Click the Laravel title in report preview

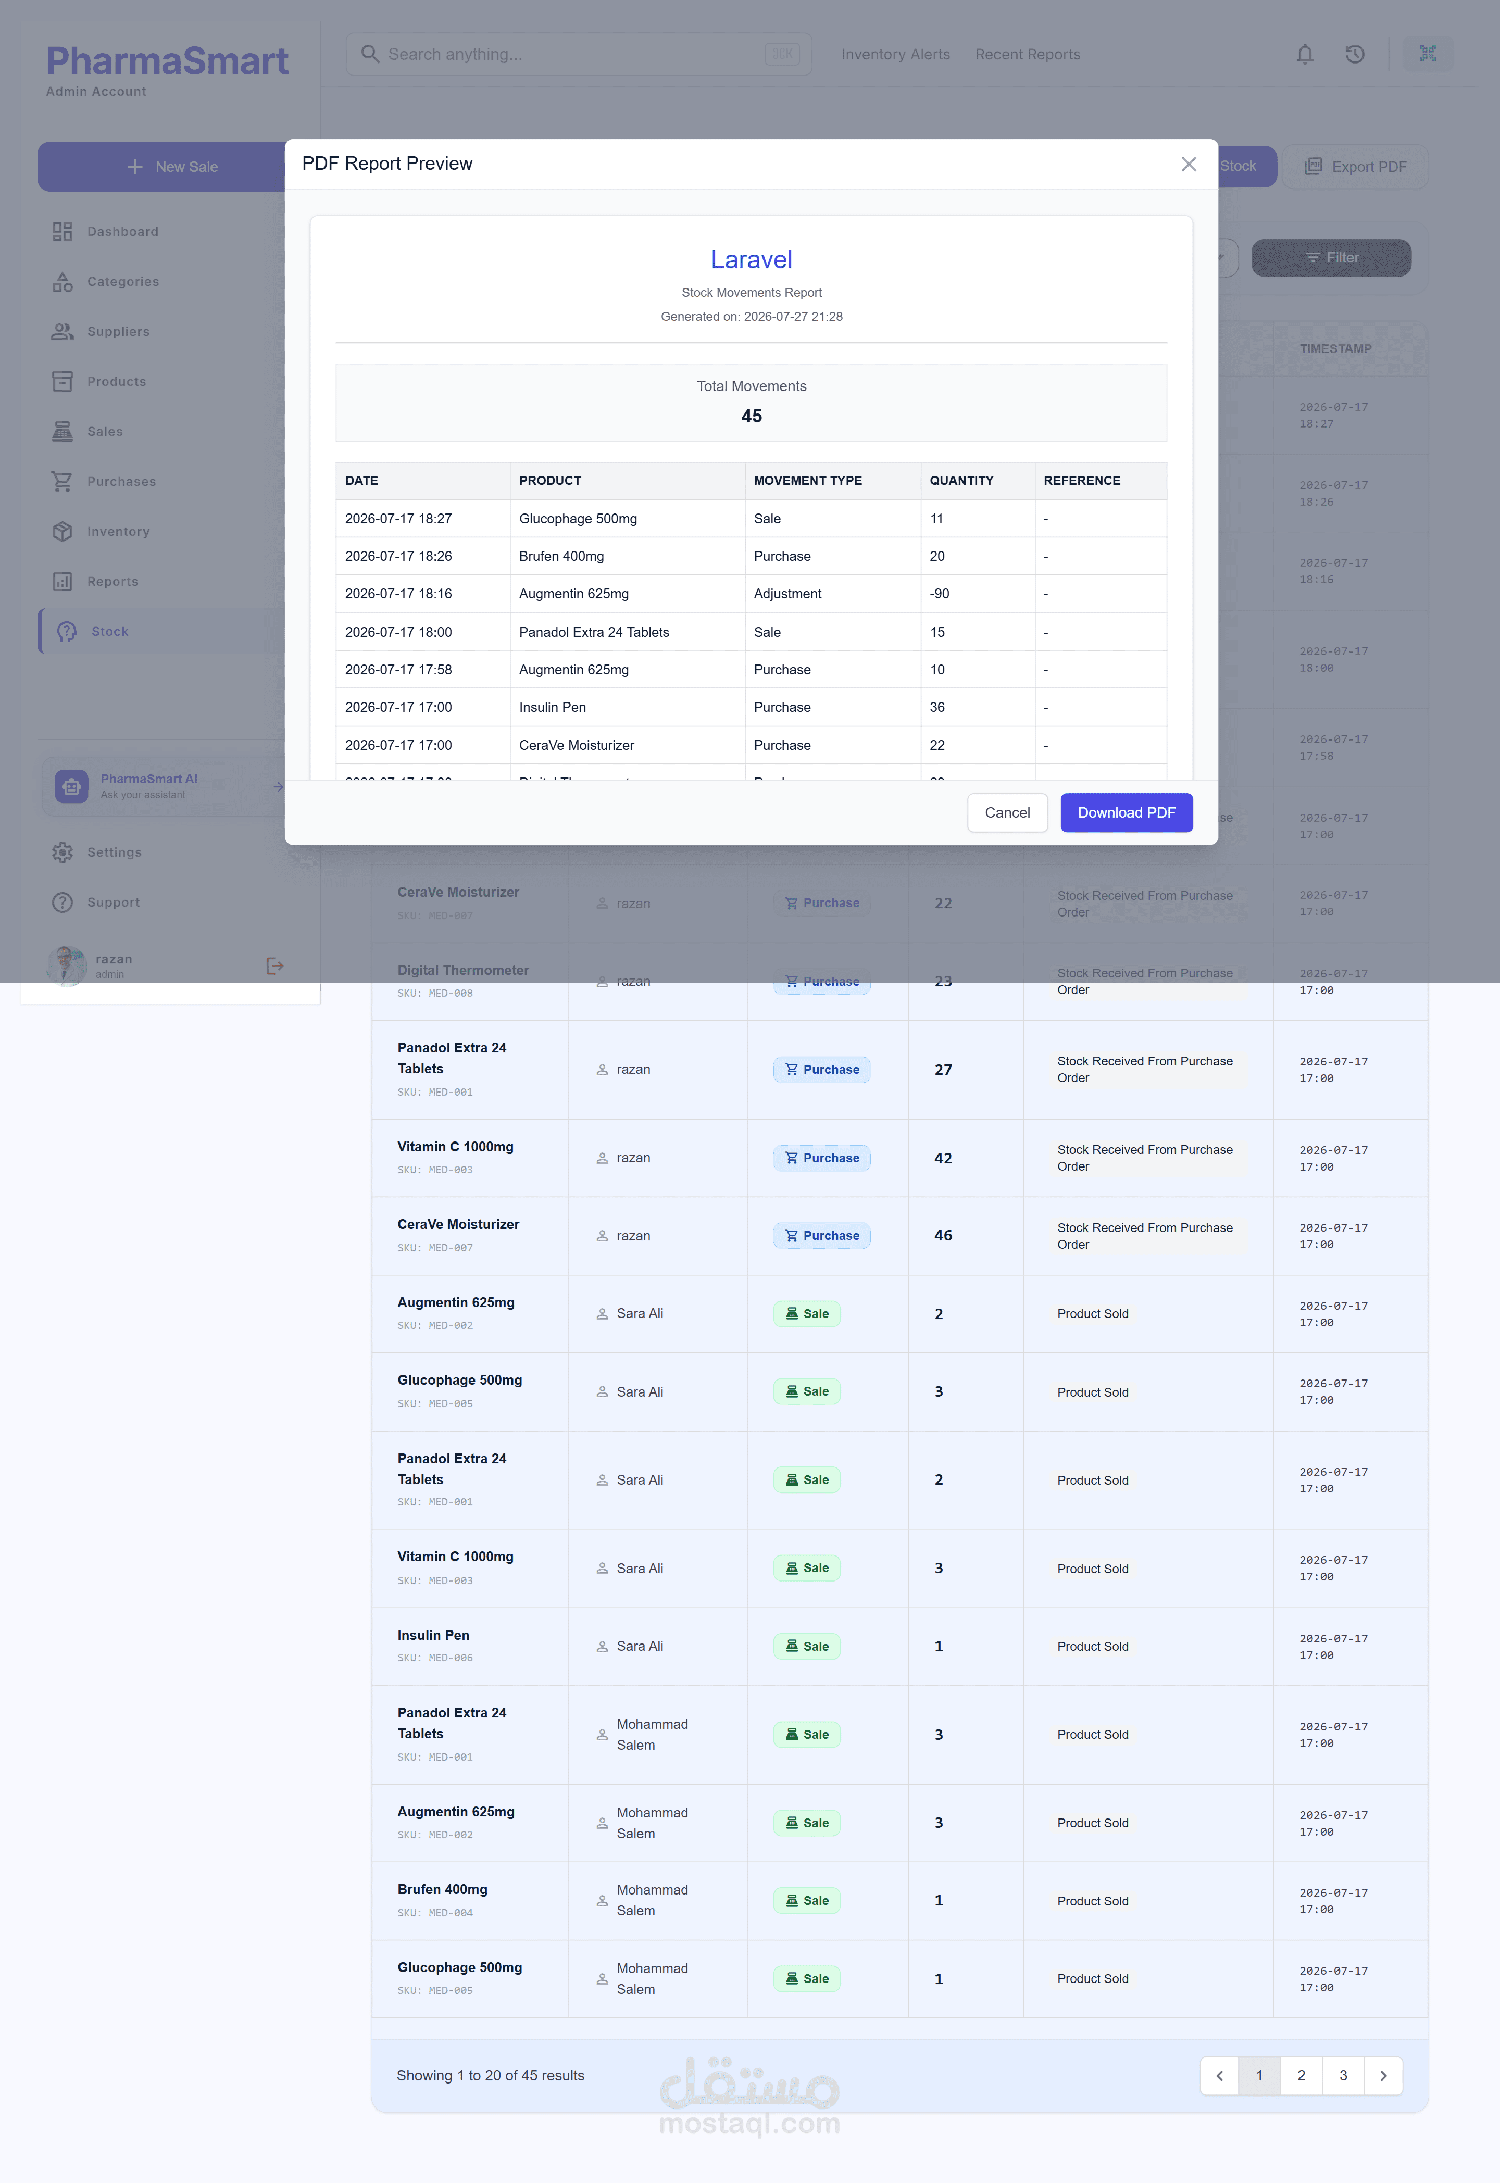tap(751, 260)
